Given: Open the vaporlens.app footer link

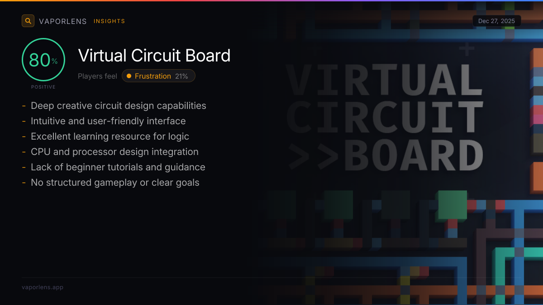Looking at the screenshot, I should coord(43,287).
